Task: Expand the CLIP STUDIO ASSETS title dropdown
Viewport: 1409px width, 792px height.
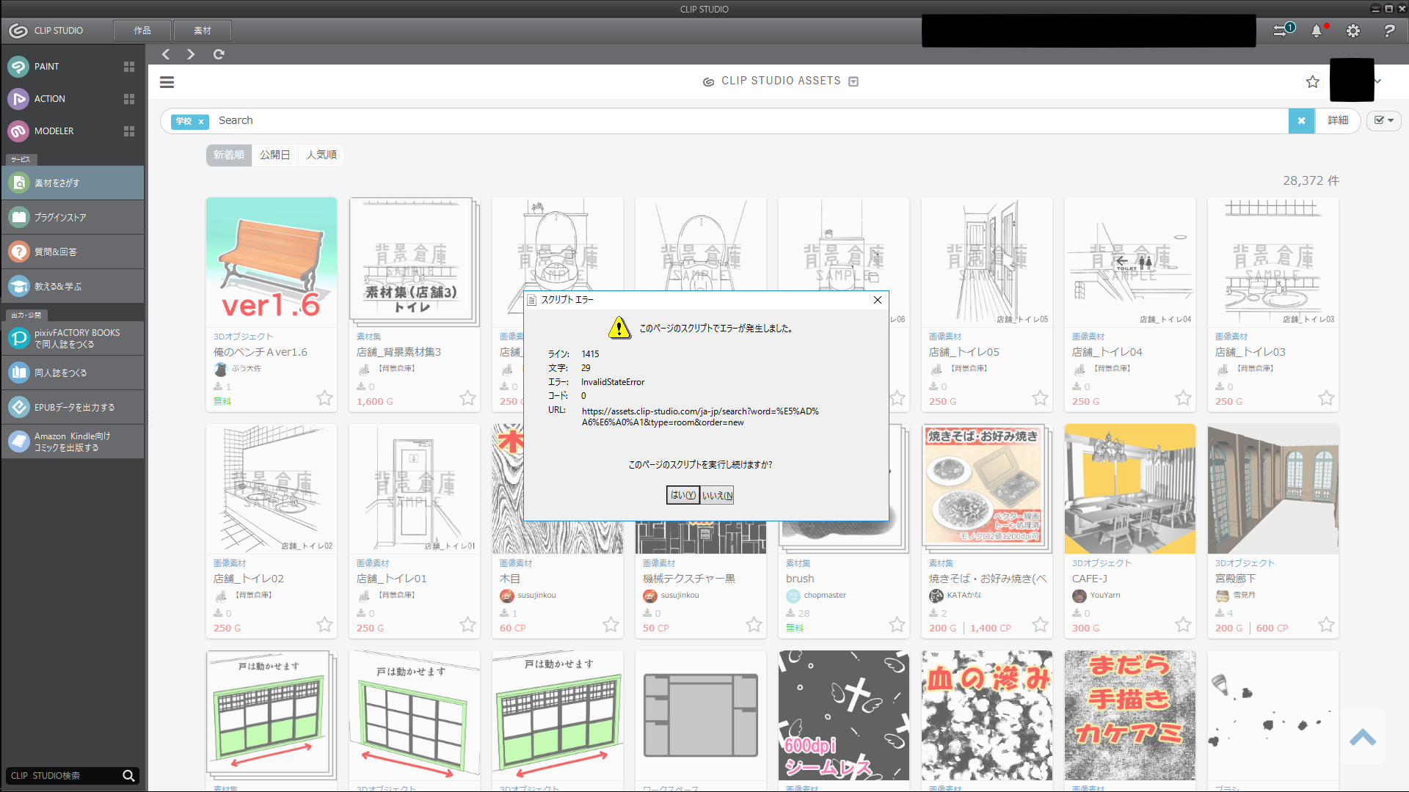Action: pos(853,81)
